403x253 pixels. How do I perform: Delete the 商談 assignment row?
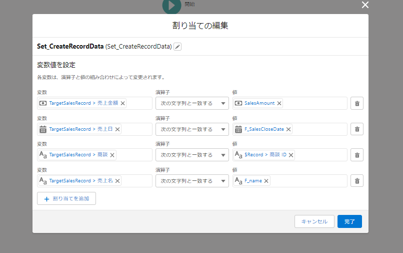click(x=357, y=155)
